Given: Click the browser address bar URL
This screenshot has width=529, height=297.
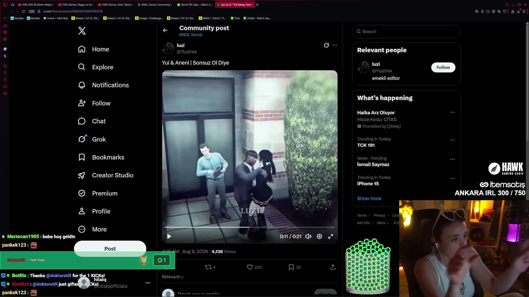Looking at the screenshot, I should (73, 12).
